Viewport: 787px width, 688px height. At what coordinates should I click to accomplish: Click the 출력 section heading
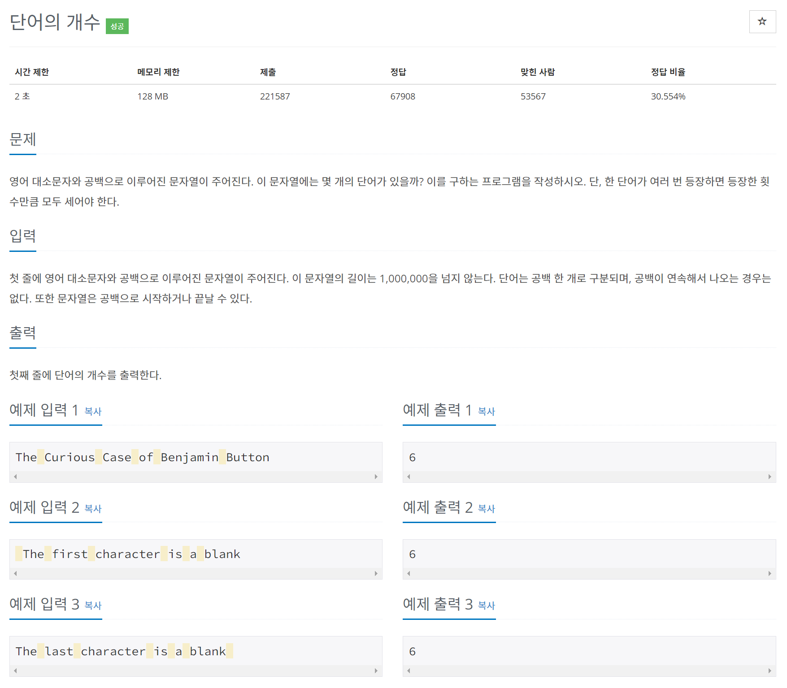pos(23,333)
